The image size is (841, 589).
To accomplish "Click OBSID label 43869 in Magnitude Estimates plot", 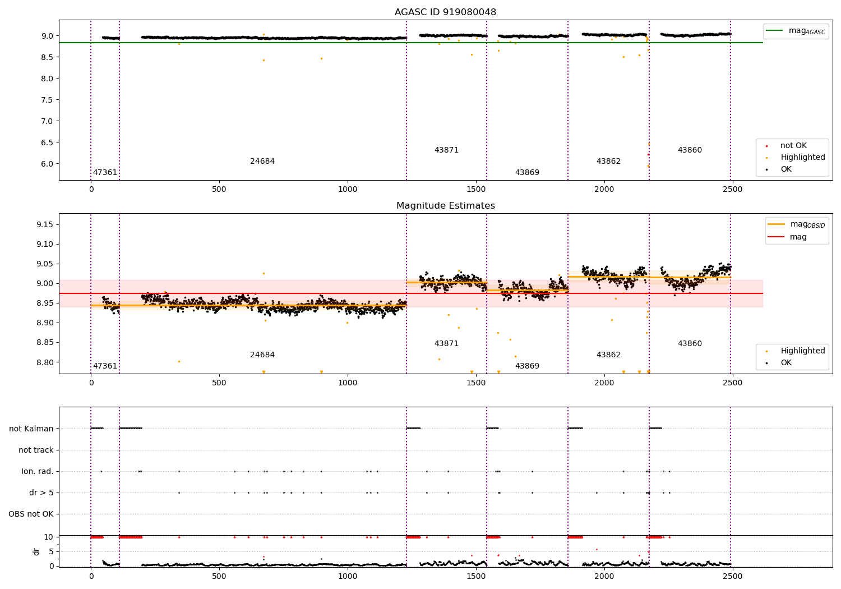I will [x=527, y=366].
